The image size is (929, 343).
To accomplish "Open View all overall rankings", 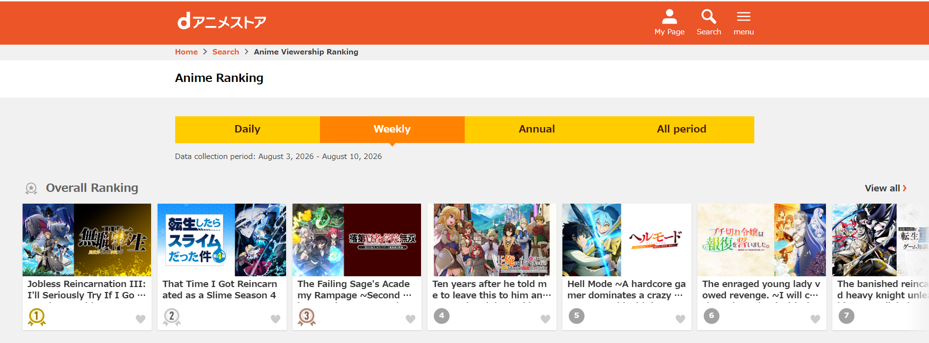I will click(886, 188).
